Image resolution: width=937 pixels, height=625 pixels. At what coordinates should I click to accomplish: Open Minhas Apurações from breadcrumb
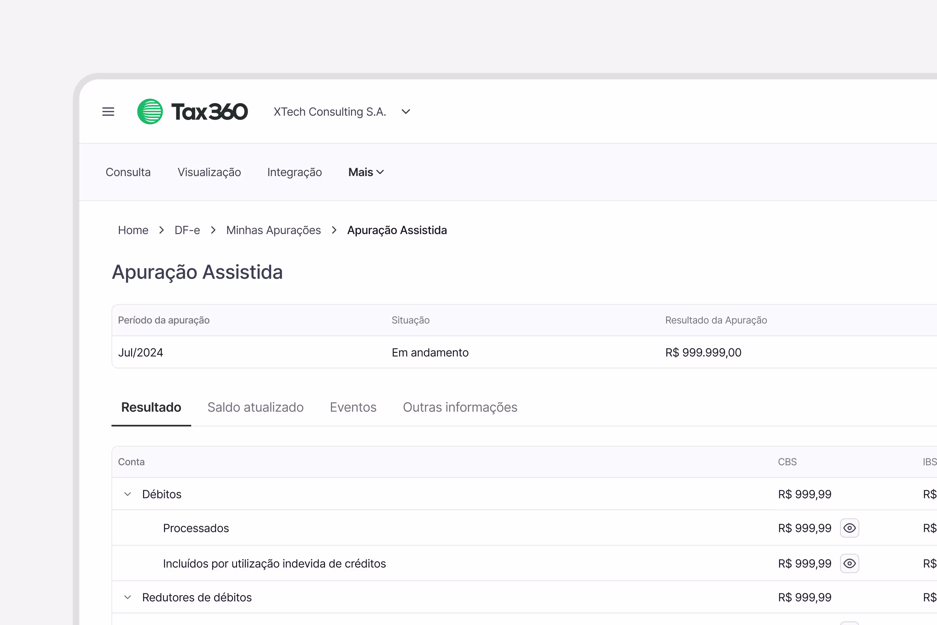tap(273, 230)
